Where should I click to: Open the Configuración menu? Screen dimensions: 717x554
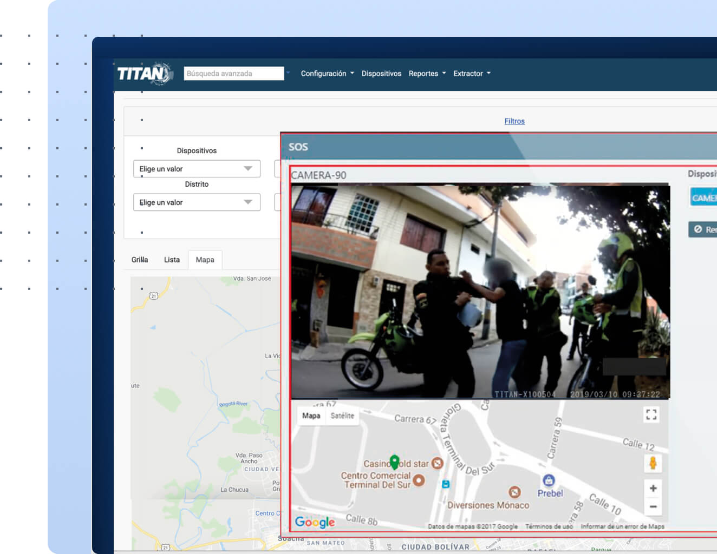[x=327, y=74]
